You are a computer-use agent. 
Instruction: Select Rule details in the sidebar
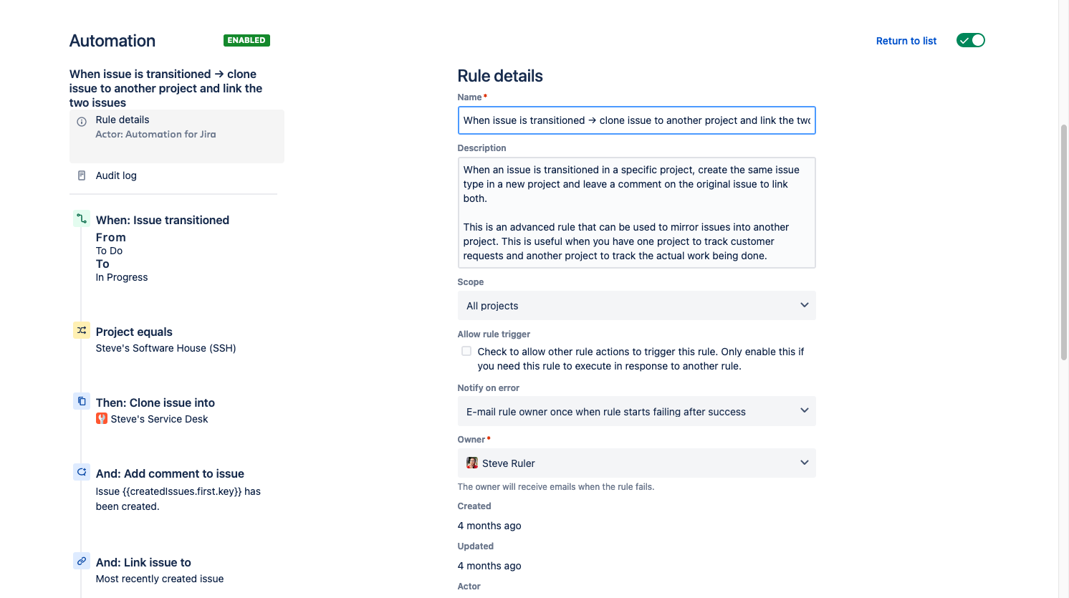(123, 120)
